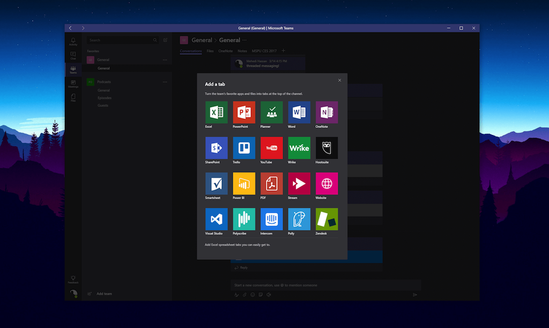549x328 pixels.
Task: Open General channel under Podcasts
Action: point(103,91)
